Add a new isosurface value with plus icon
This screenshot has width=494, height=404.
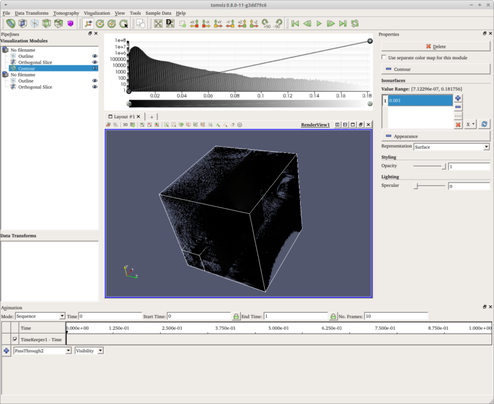[458, 98]
